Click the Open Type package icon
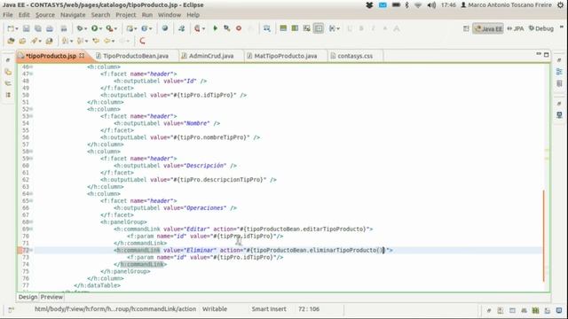568x319 pixels. pyautogui.click(x=11, y=41)
